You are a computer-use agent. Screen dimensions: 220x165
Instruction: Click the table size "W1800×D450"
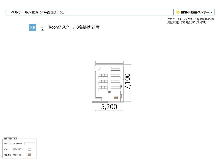(17, 144)
